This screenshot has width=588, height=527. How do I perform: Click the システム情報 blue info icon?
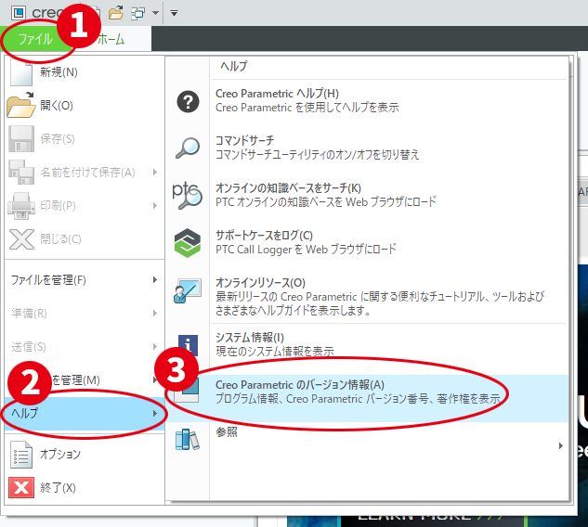[x=188, y=345]
